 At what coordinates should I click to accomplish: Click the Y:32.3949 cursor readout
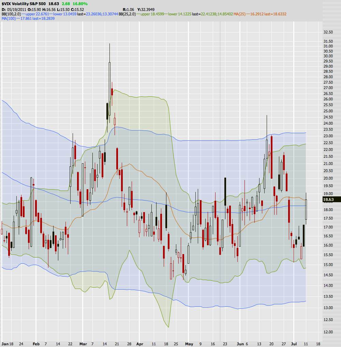coord(144,9)
